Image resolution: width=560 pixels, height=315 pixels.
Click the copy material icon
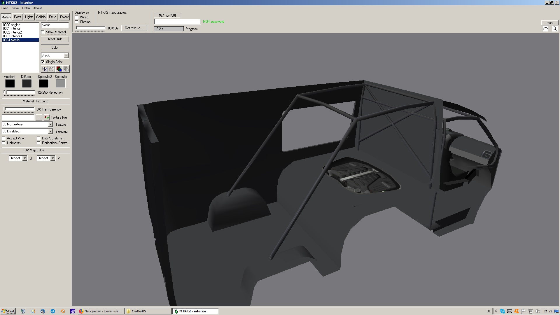click(45, 69)
